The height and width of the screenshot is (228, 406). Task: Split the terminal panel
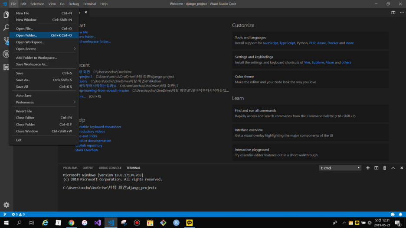pyautogui.click(x=376, y=168)
